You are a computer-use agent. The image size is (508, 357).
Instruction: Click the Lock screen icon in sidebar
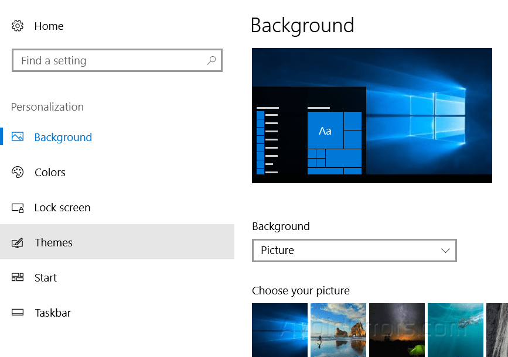[17, 207]
